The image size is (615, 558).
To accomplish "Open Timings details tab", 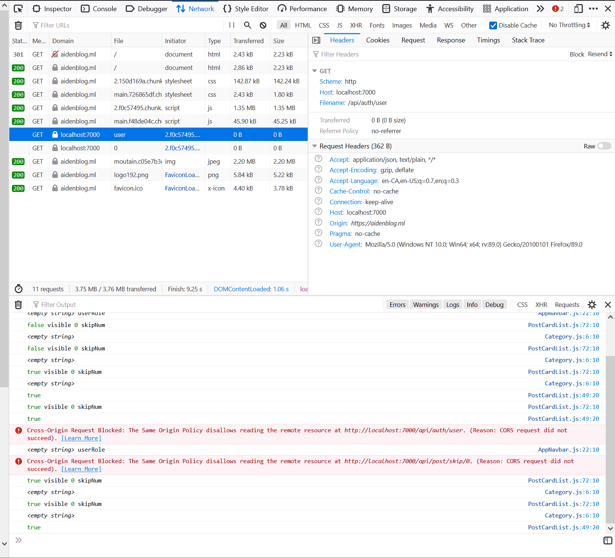I will click(489, 40).
